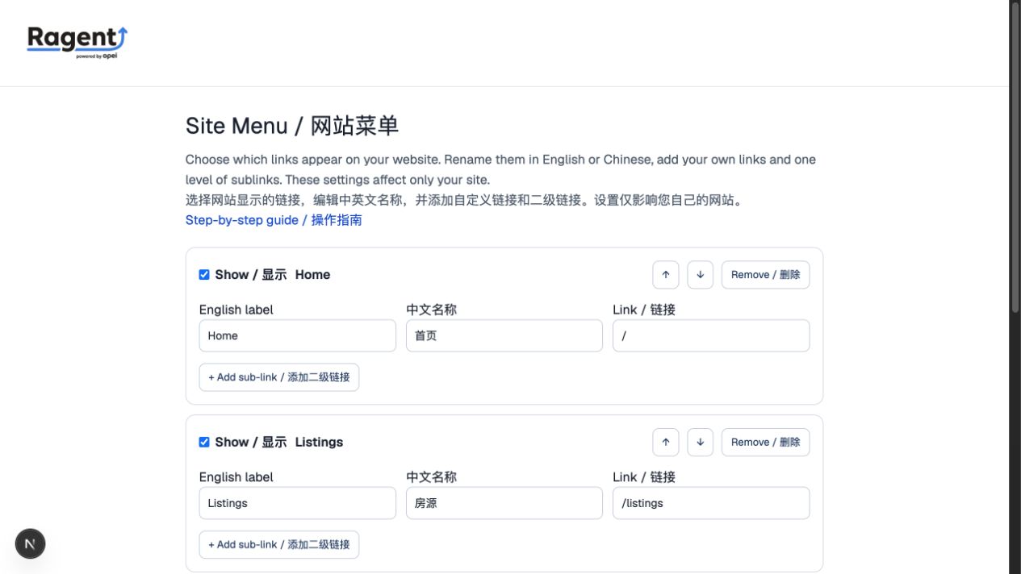Screen dimensions: 1021x574
Task: Edit the Home link field containing /
Action: tap(711, 335)
